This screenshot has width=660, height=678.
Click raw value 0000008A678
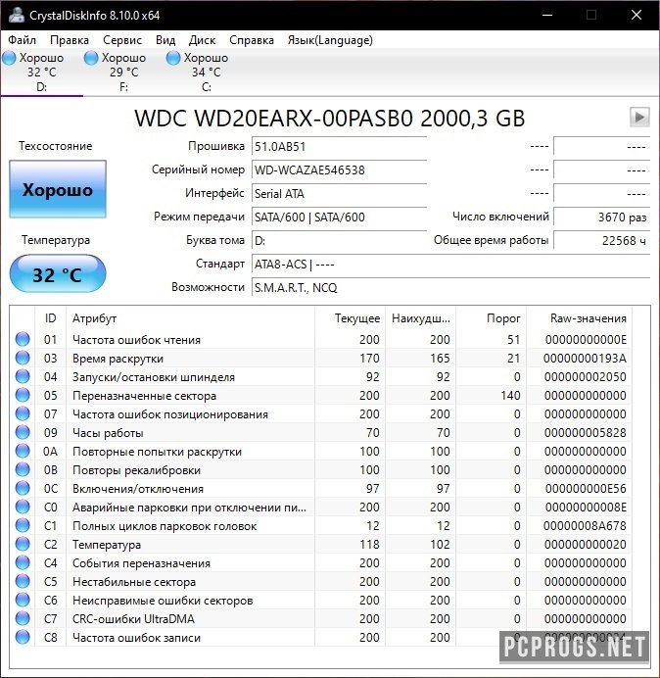click(585, 526)
